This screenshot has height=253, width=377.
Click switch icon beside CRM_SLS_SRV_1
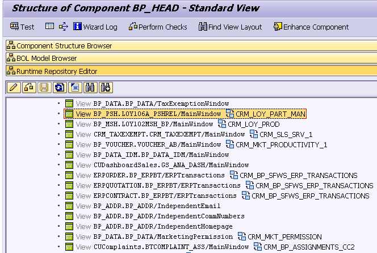[254, 134]
